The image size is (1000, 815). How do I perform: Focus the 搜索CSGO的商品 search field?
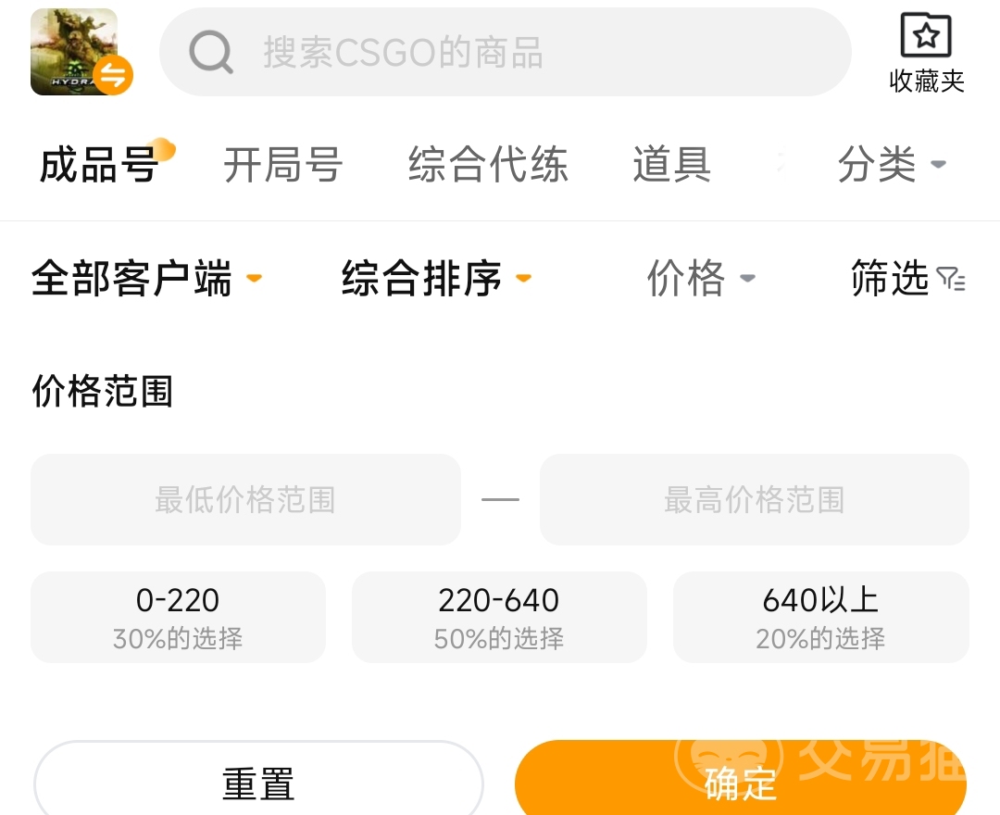click(x=506, y=52)
